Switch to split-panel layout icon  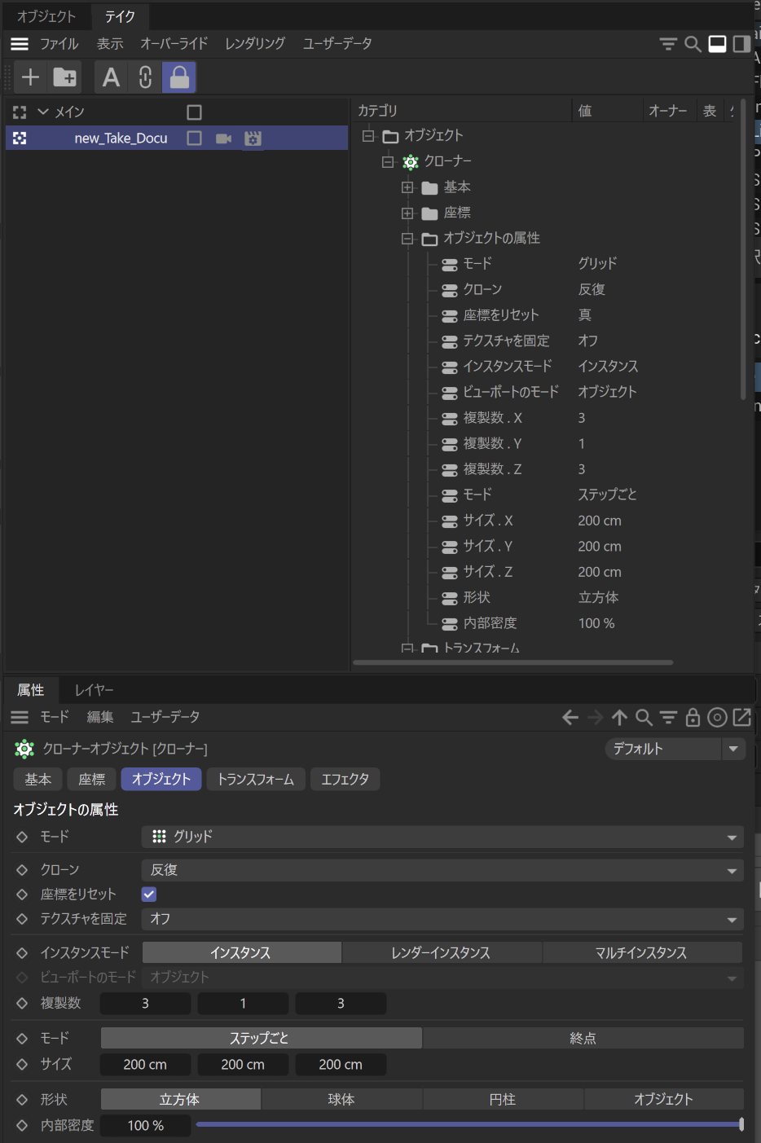741,44
